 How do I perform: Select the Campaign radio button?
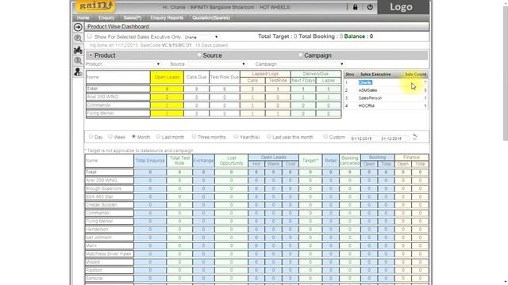[x=300, y=55]
